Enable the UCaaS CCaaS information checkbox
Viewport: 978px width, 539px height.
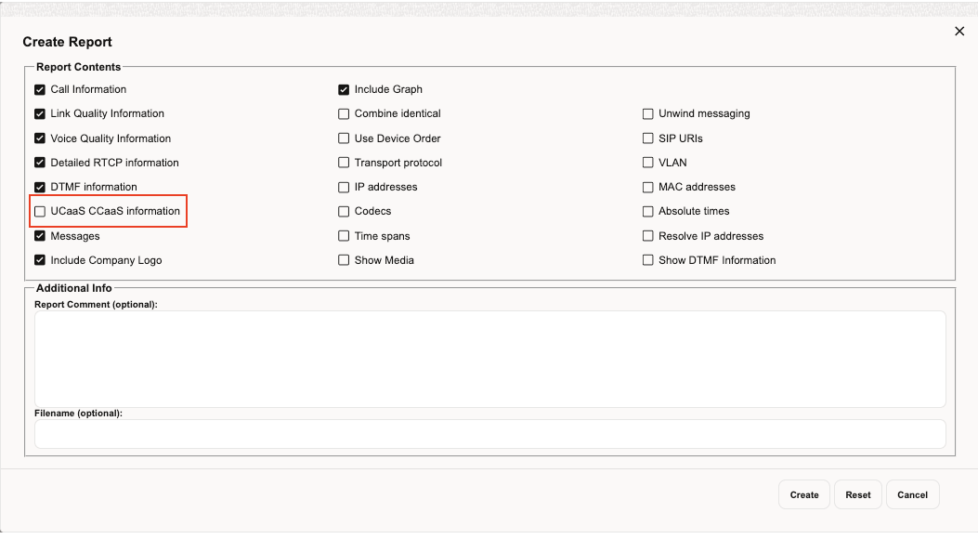(x=40, y=211)
